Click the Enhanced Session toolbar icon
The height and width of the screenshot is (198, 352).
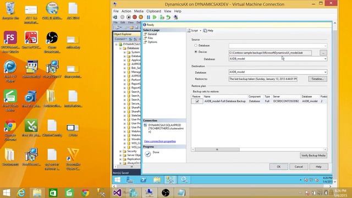pos(176,17)
